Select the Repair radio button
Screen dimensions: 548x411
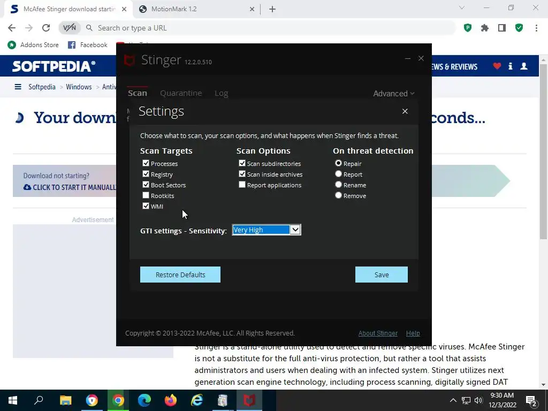(338, 163)
